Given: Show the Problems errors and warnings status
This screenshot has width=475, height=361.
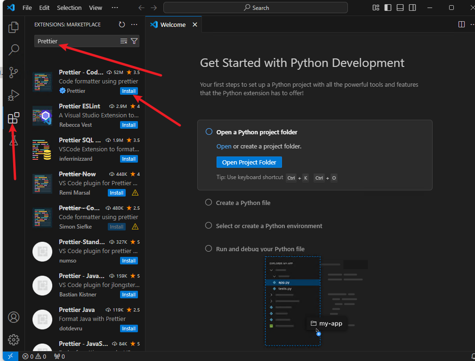Looking at the screenshot, I should coord(34,356).
